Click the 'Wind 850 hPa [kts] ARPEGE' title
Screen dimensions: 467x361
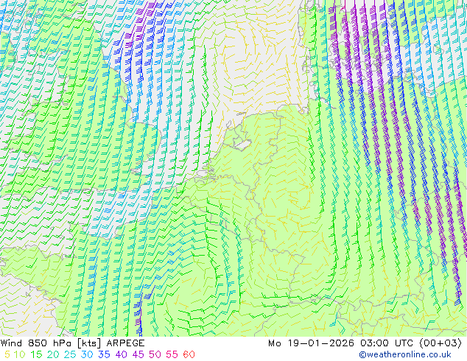pos(73,343)
